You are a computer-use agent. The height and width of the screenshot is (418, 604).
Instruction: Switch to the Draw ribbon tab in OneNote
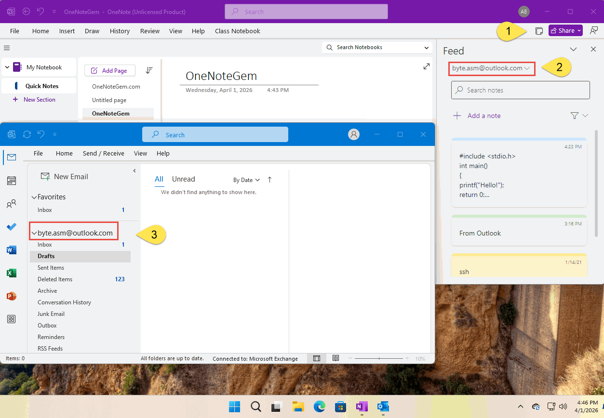92,31
